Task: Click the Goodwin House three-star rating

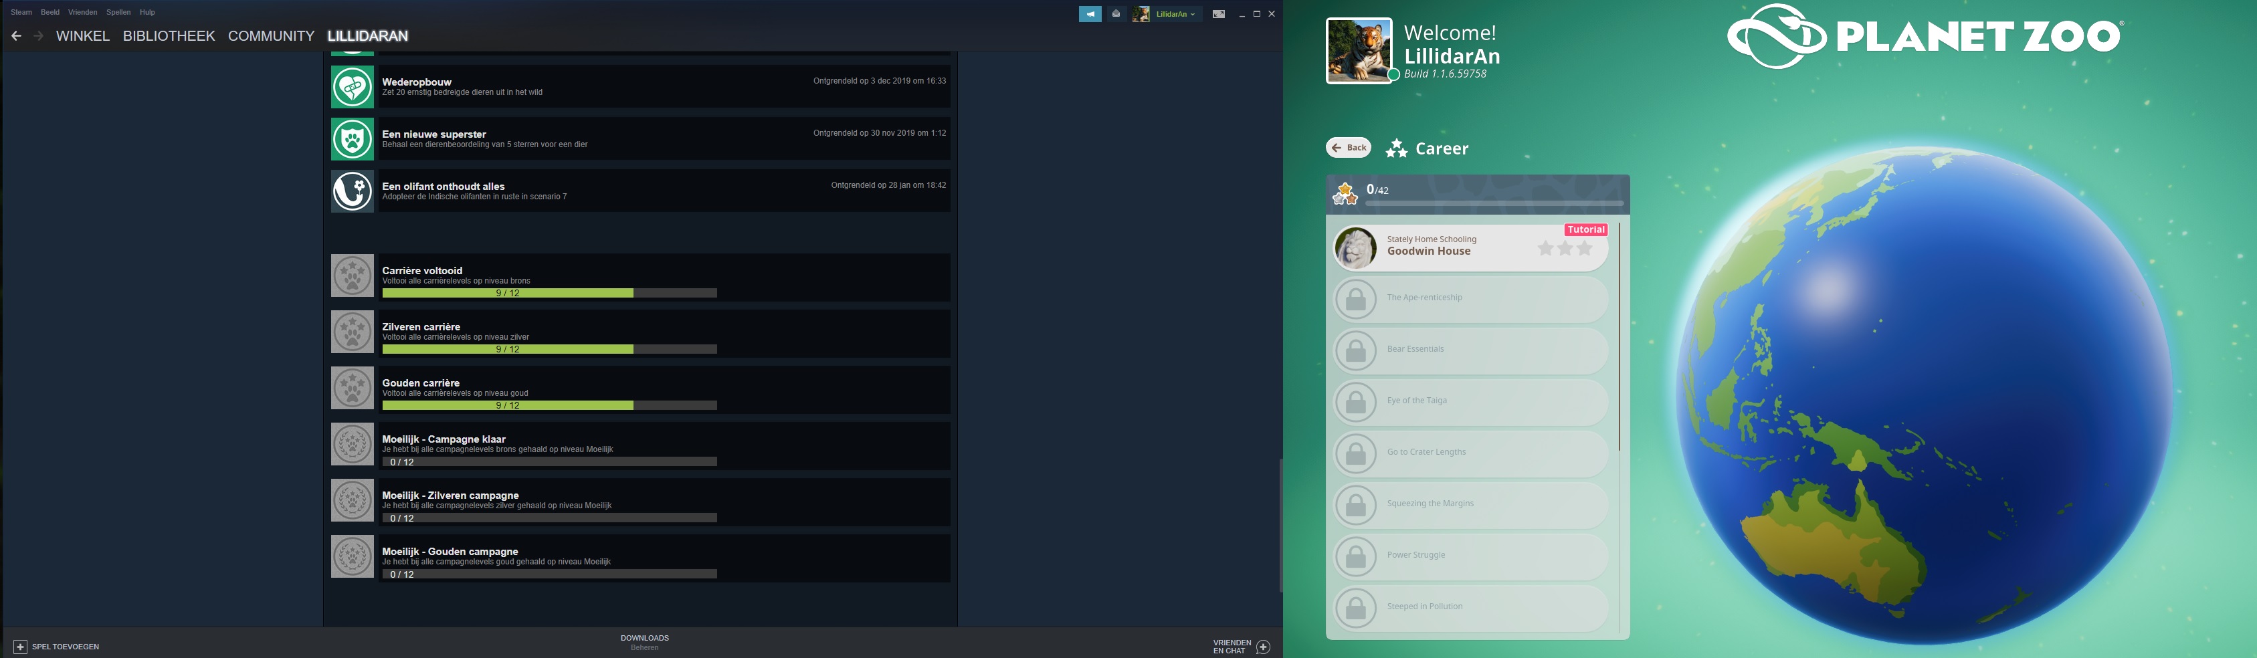Action: pos(1565,249)
